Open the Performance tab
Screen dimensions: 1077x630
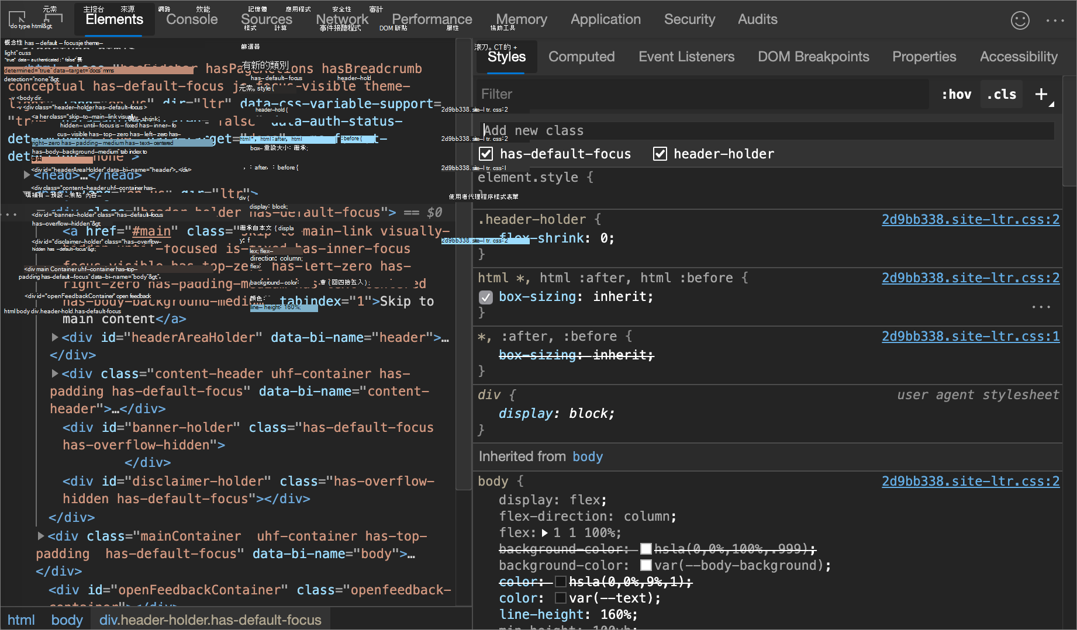click(432, 19)
